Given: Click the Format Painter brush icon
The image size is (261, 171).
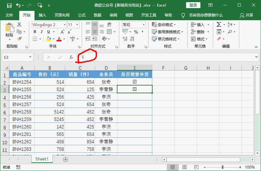Looking at the screenshot, I should [20, 39].
